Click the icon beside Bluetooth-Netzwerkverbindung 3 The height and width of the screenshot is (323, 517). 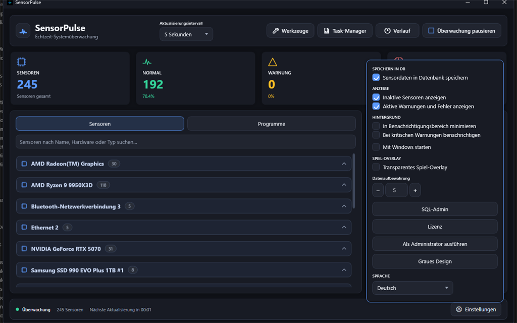tap(24, 206)
